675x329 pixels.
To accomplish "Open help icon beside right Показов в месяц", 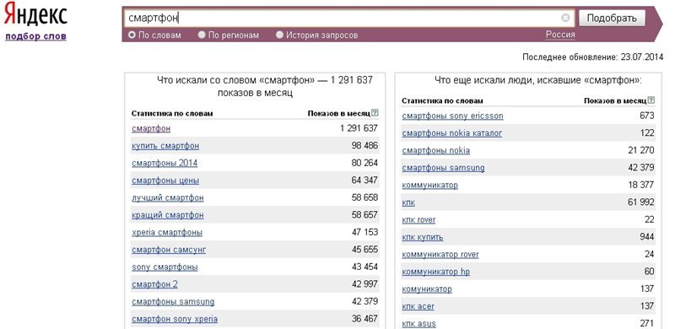I will [x=651, y=100].
